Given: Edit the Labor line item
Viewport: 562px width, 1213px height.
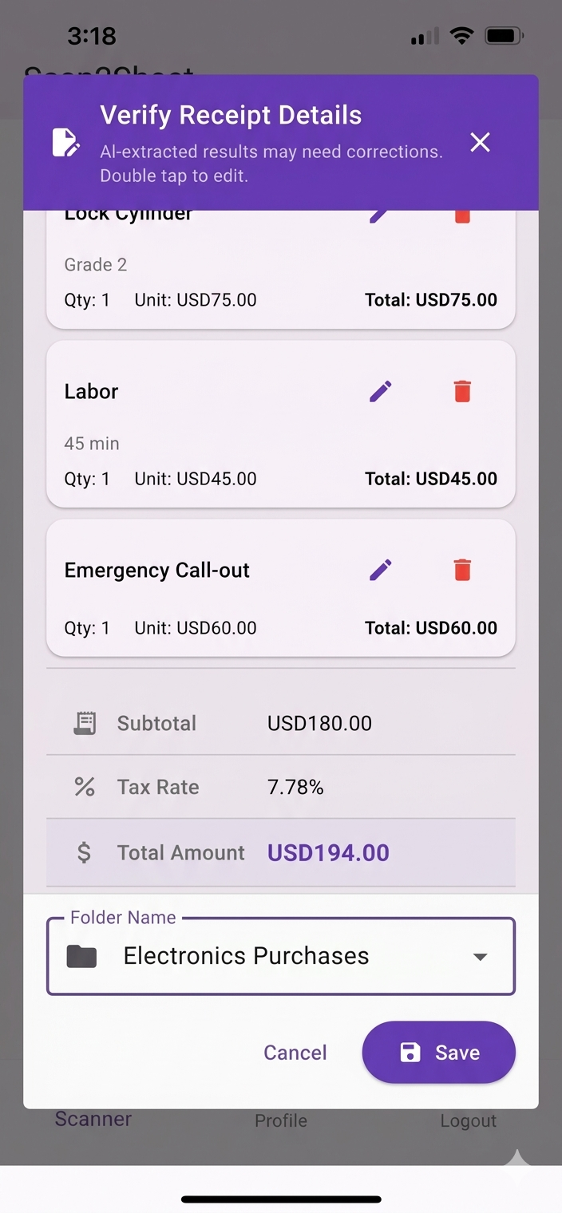Looking at the screenshot, I should point(381,391).
